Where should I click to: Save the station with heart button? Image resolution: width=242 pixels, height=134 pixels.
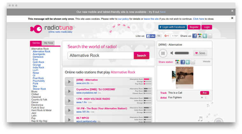coord(200,53)
